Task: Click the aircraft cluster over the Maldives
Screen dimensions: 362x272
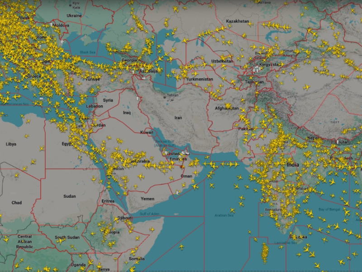Action: (265, 252)
